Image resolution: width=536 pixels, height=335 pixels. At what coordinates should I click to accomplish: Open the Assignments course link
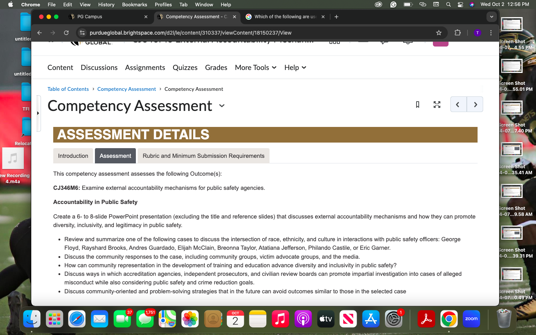click(x=145, y=67)
